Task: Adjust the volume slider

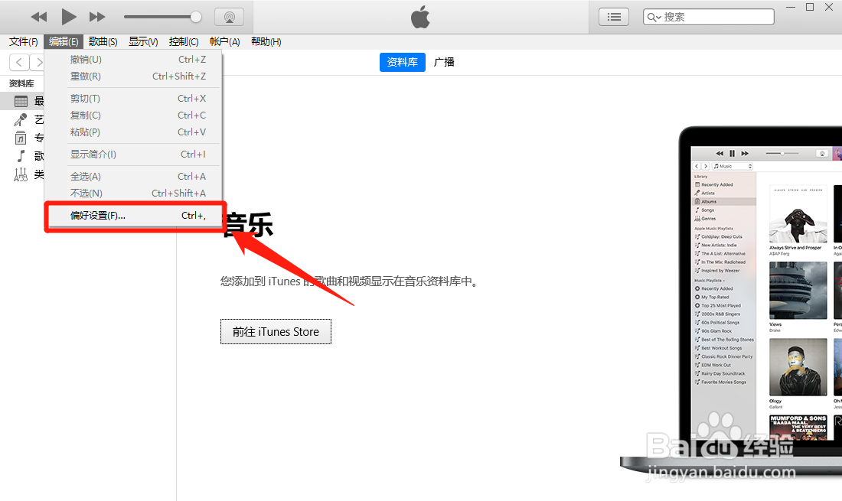Action: tap(162, 16)
